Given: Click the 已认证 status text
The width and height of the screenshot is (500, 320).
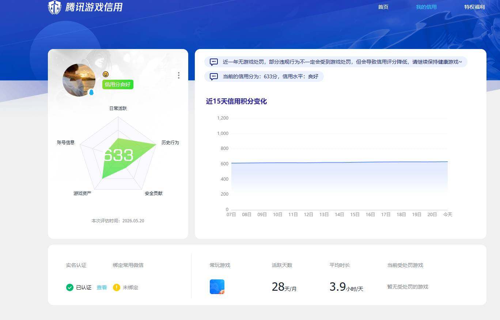Looking at the screenshot, I should pos(84,287).
